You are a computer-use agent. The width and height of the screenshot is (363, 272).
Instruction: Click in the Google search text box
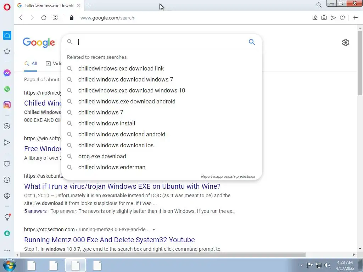tap(162, 42)
